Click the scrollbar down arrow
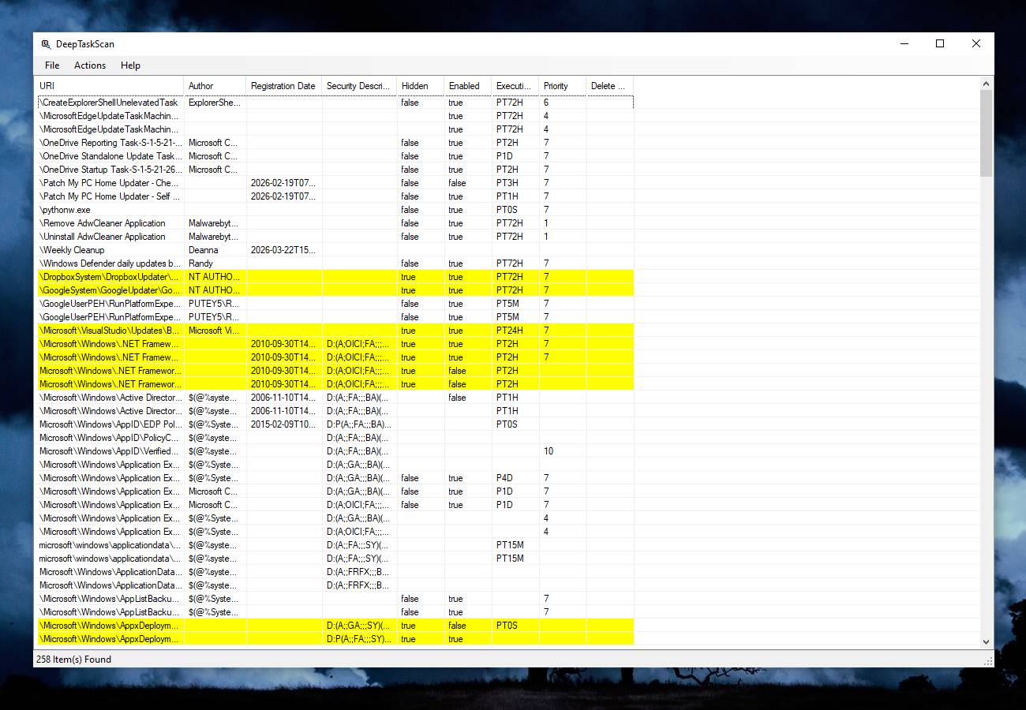 pos(987,642)
